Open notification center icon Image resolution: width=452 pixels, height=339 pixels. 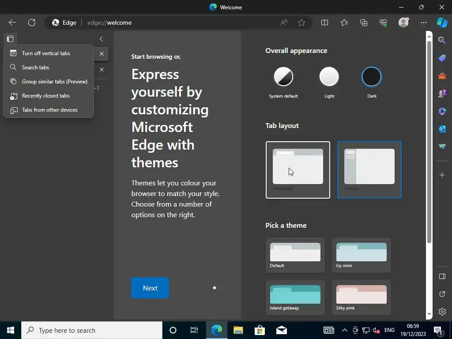click(x=438, y=330)
